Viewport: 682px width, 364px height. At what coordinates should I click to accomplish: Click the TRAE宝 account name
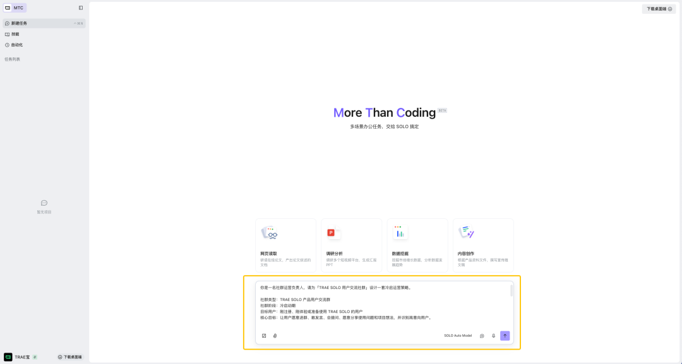[x=22, y=357]
